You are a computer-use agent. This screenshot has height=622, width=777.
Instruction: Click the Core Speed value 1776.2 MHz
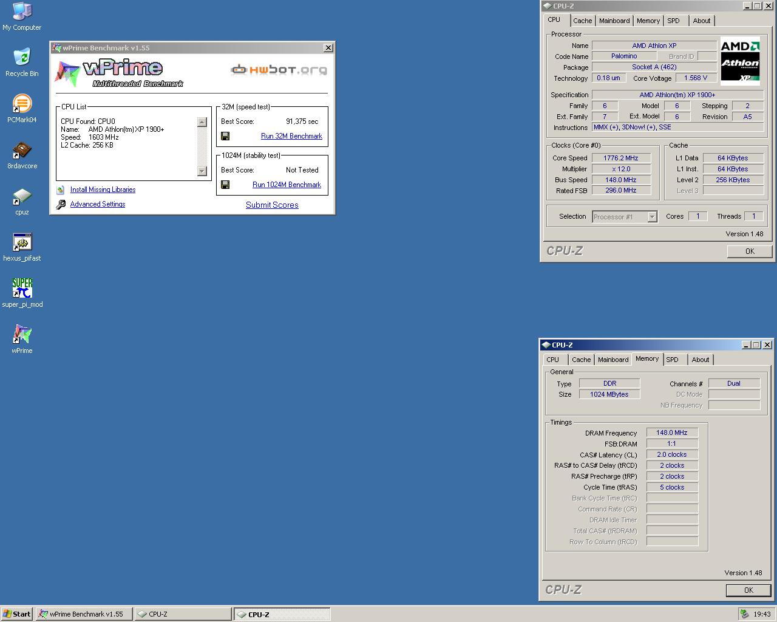[621, 158]
